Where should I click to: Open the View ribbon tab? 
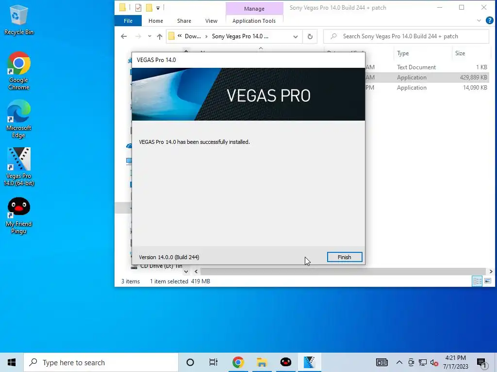pyautogui.click(x=212, y=21)
